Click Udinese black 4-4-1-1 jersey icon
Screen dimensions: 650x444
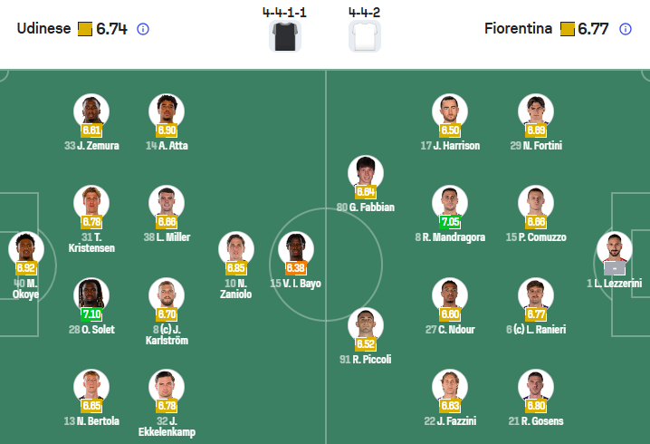click(x=287, y=36)
